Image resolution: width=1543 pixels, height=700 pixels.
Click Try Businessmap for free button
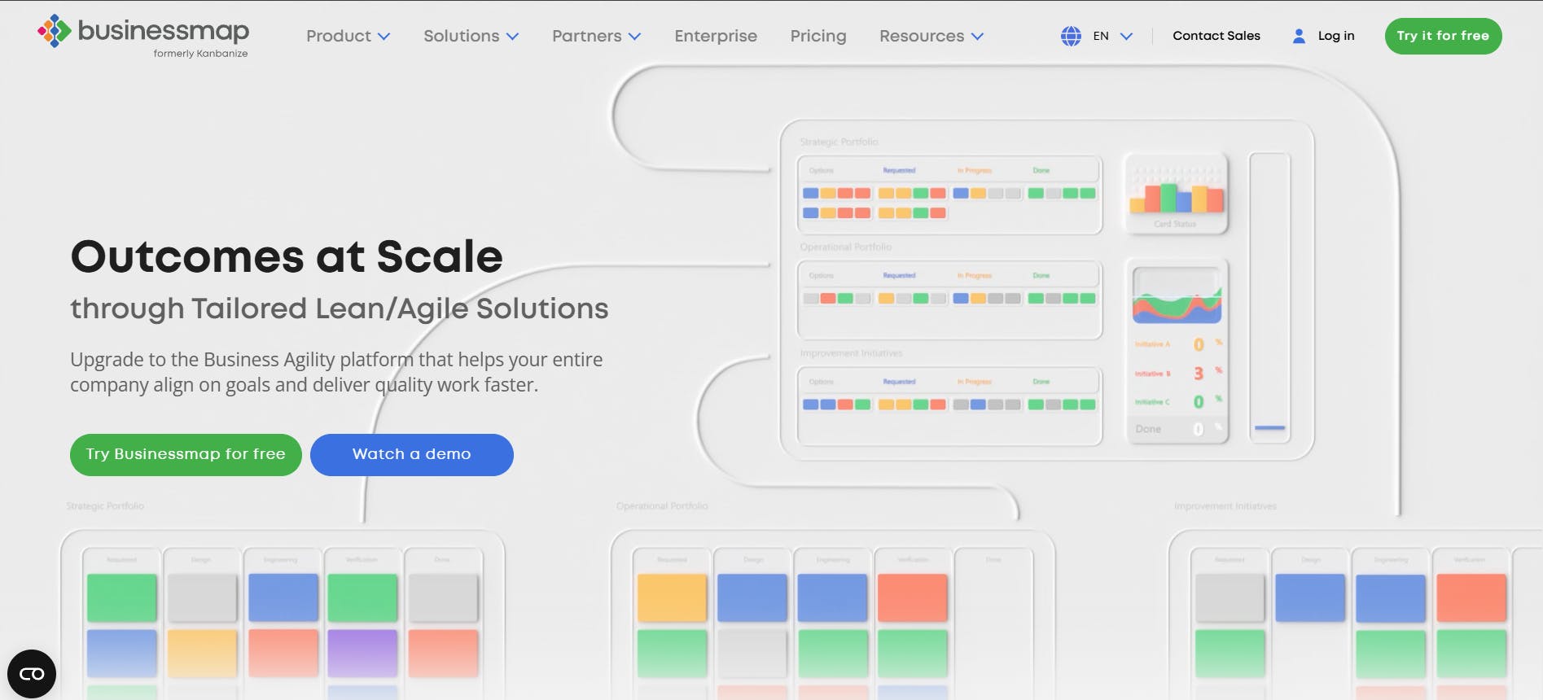(x=186, y=454)
